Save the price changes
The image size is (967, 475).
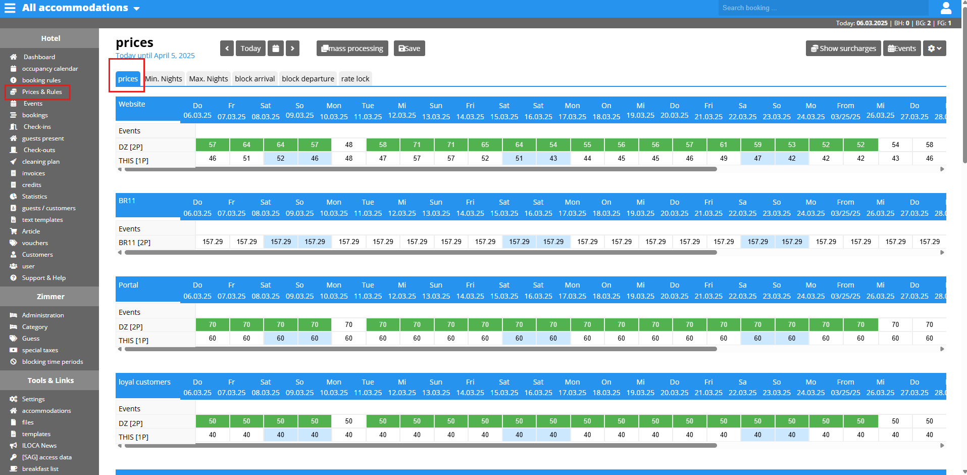click(410, 49)
